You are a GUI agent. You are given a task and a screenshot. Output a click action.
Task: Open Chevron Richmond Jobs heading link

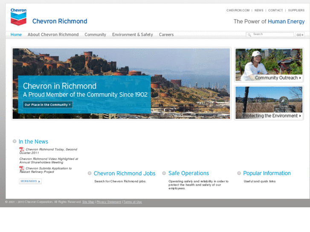(125, 173)
